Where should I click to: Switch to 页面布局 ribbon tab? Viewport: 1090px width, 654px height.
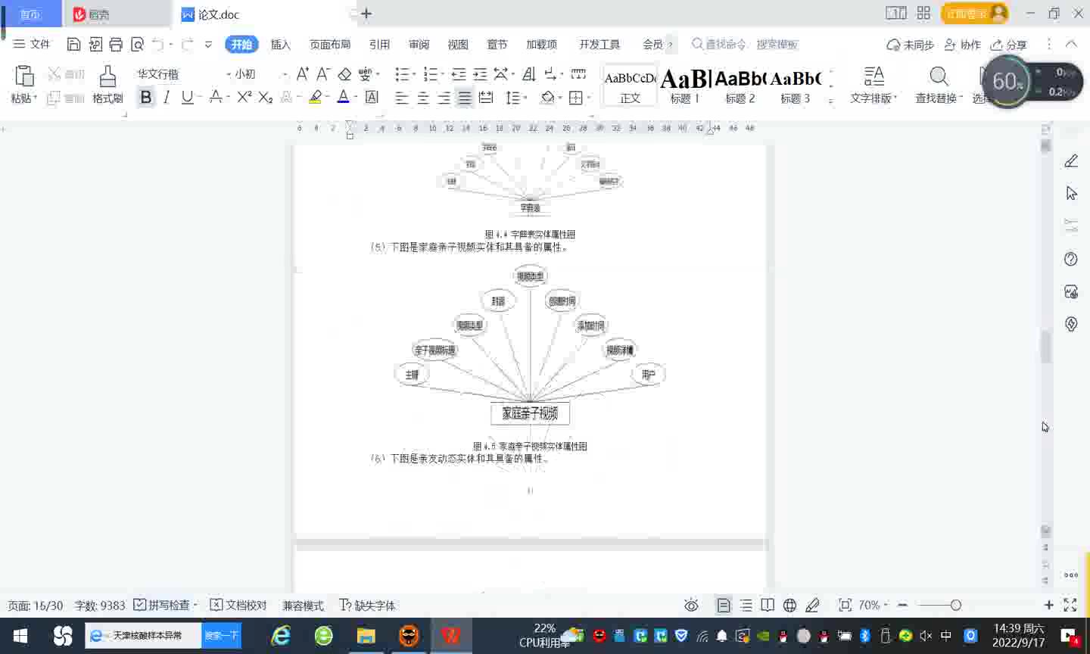coord(330,45)
